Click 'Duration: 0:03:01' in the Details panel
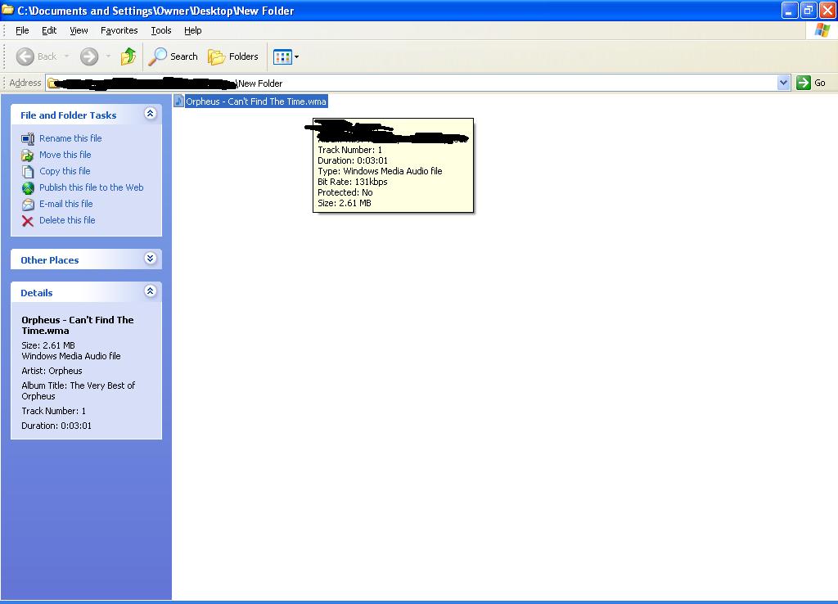 (56, 426)
